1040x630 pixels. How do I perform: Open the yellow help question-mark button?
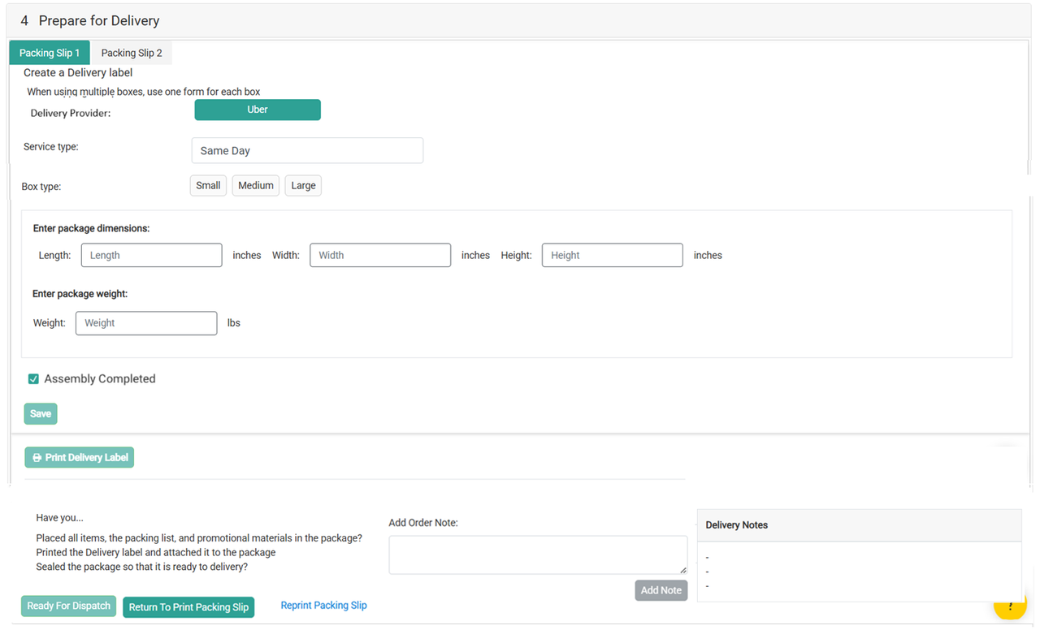1010,607
